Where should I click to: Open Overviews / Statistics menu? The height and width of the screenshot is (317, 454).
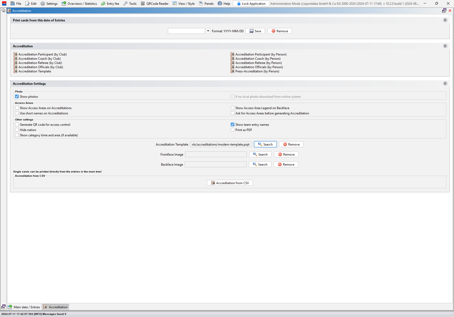[79, 3]
